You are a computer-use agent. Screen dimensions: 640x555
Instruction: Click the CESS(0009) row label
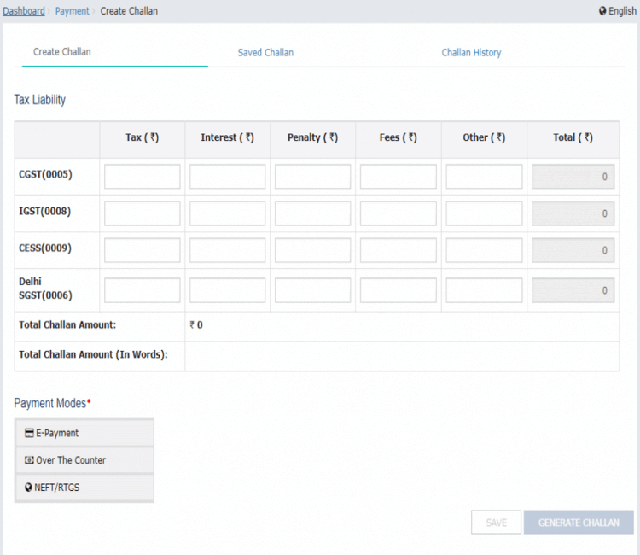[x=45, y=248]
